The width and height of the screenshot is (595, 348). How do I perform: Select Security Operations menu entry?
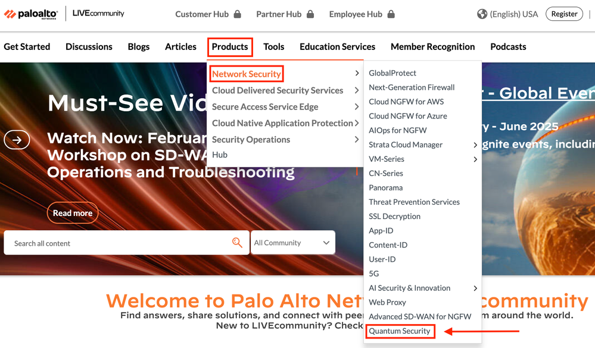pyautogui.click(x=251, y=140)
